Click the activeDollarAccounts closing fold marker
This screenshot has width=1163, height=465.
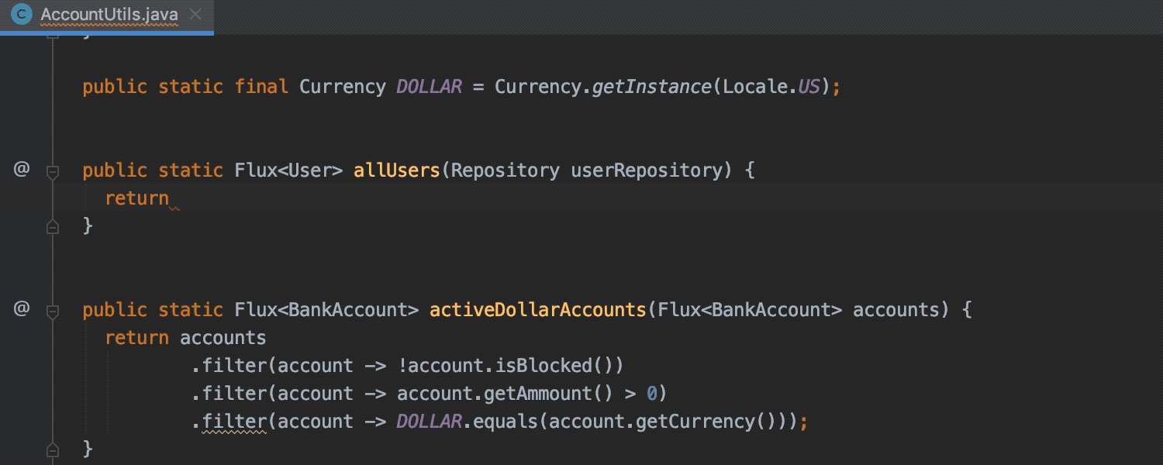(x=53, y=449)
